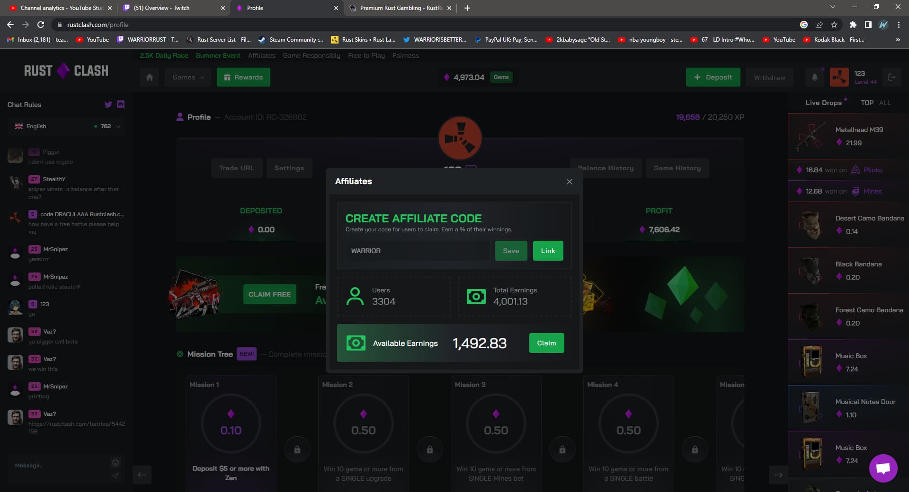Switch Live Drops to TOP
Viewport: 909px width, 492px height.
tap(867, 103)
